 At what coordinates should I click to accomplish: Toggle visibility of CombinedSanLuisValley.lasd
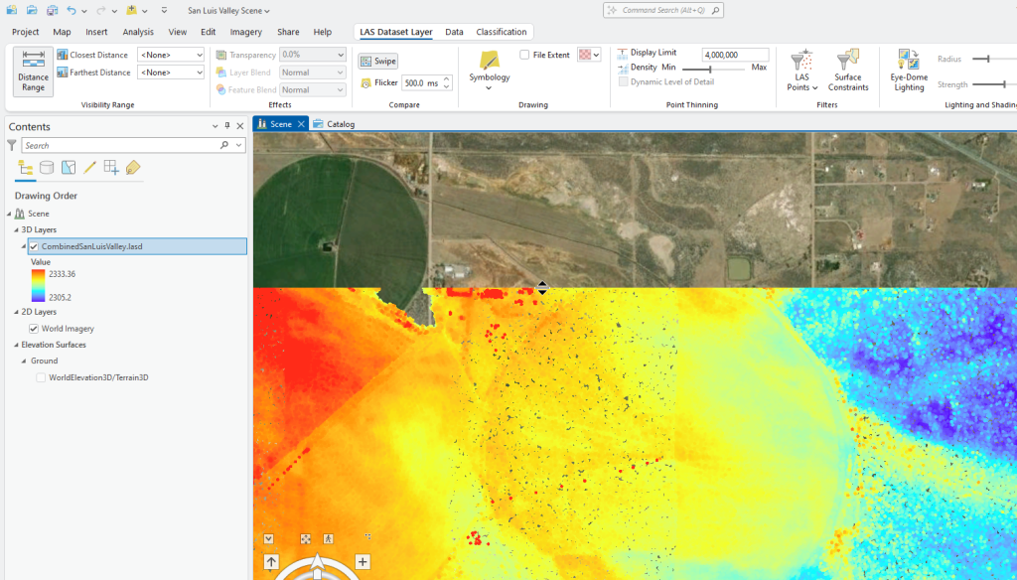pos(32,246)
